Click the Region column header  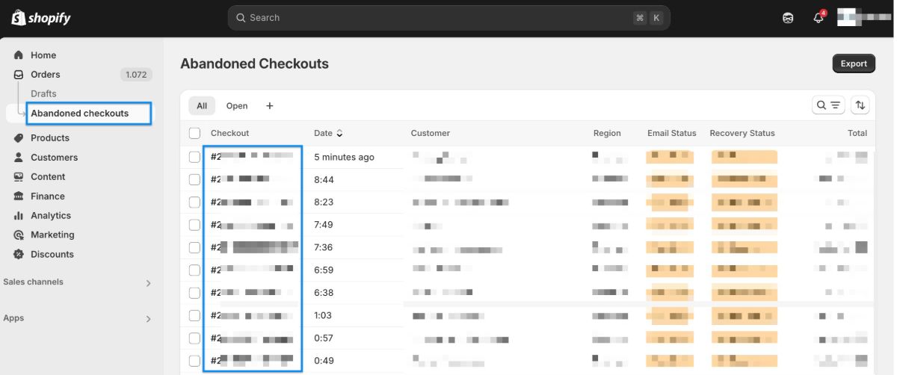[x=607, y=133]
